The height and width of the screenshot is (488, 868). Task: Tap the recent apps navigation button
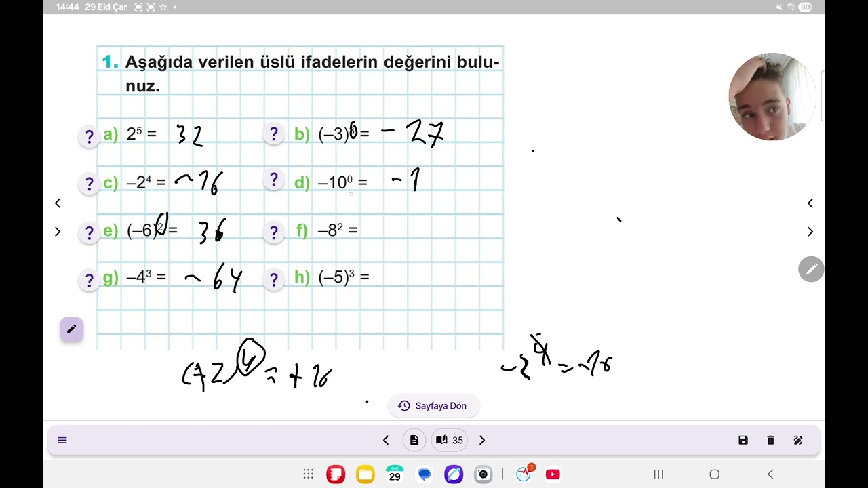pyautogui.click(x=658, y=474)
